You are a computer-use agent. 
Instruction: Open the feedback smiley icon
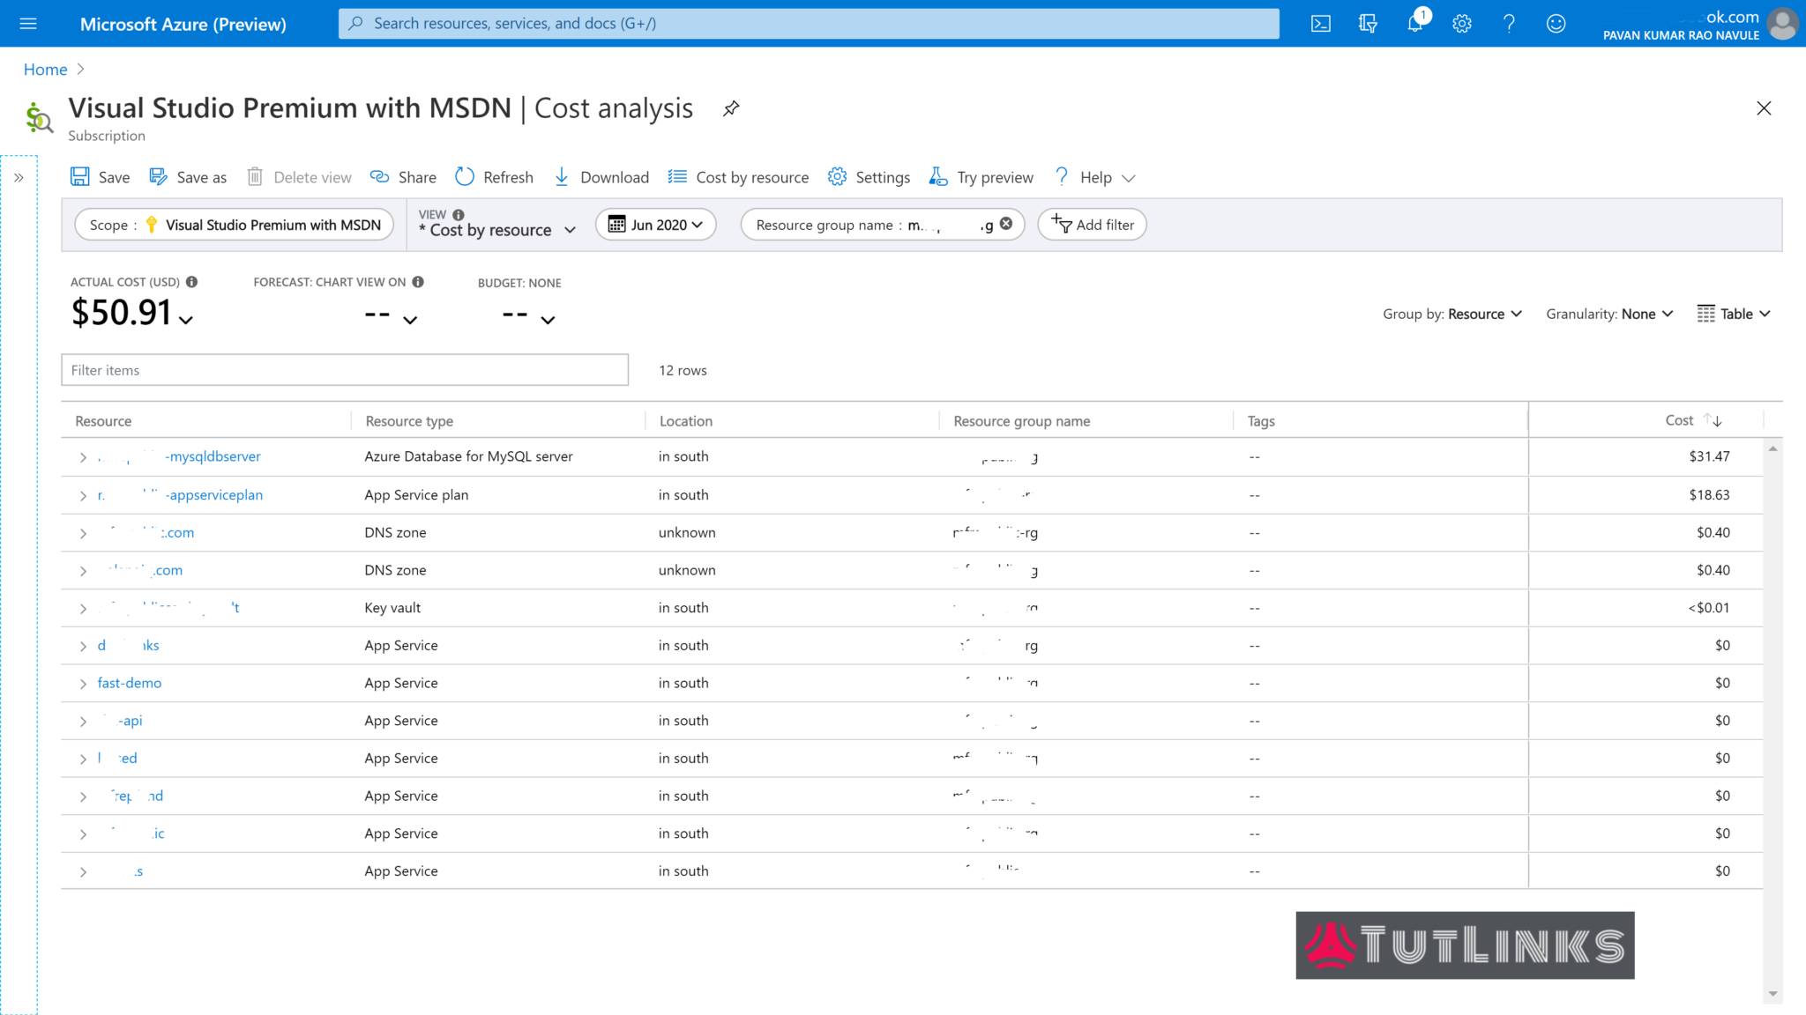coord(1556,24)
